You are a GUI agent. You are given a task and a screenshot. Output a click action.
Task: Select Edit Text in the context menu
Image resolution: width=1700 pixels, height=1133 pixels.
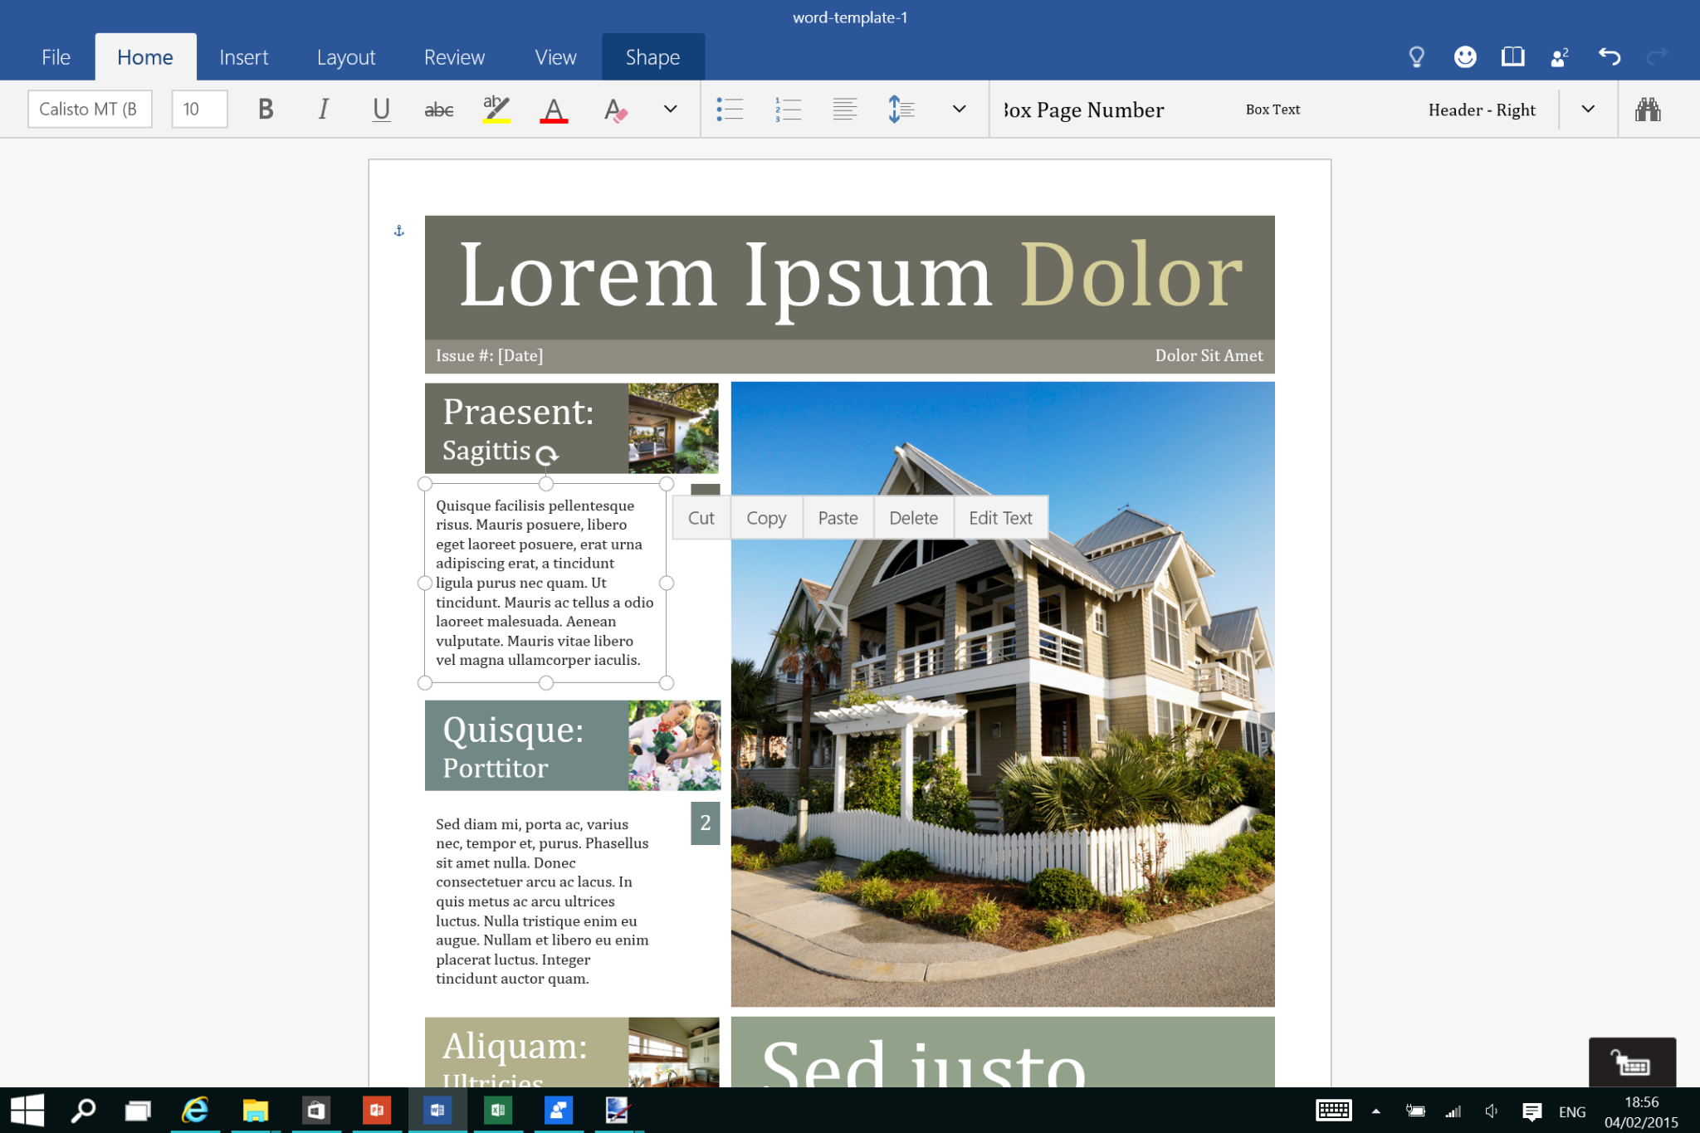1000,517
